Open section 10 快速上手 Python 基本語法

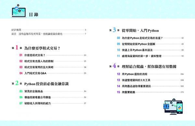click(150, 50)
